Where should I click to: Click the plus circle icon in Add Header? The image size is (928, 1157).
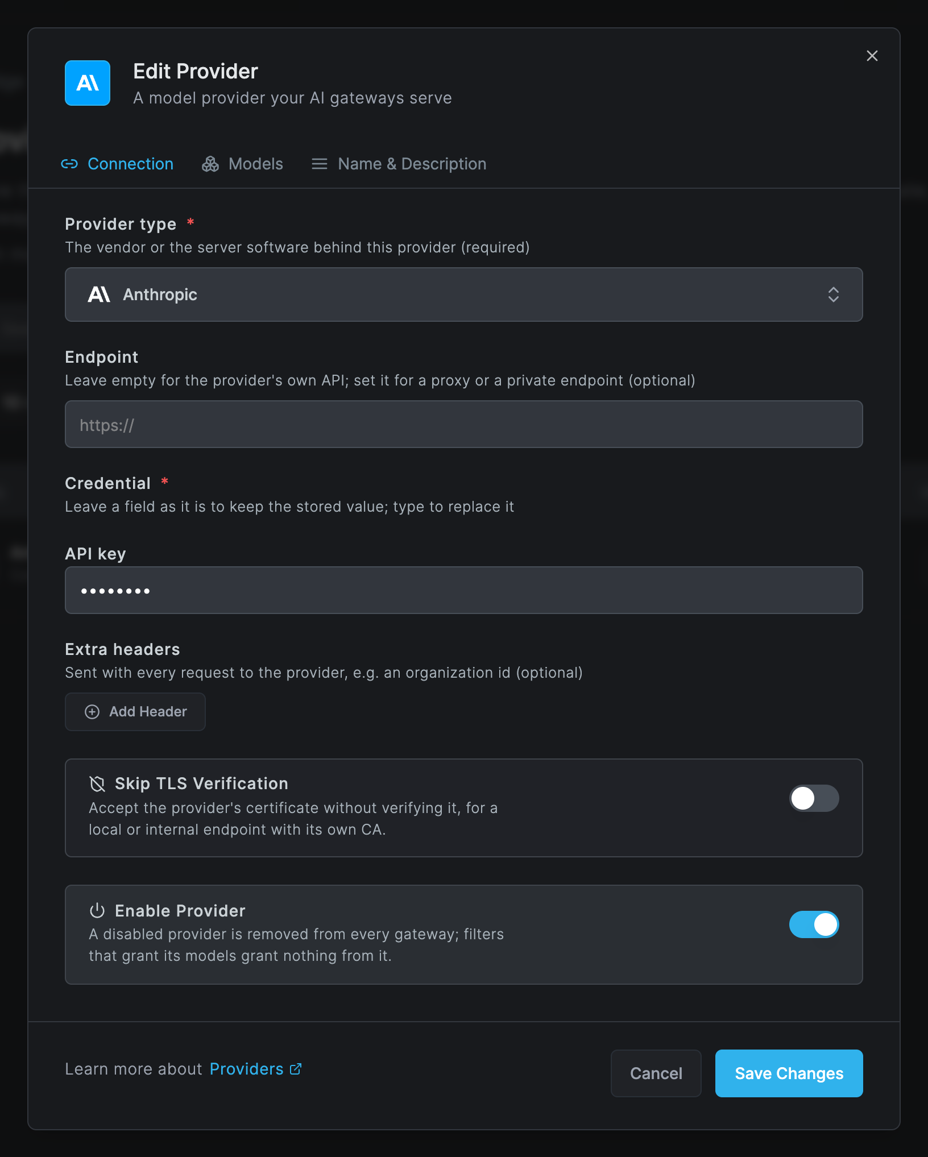pyautogui.click(x=92, y=712)
